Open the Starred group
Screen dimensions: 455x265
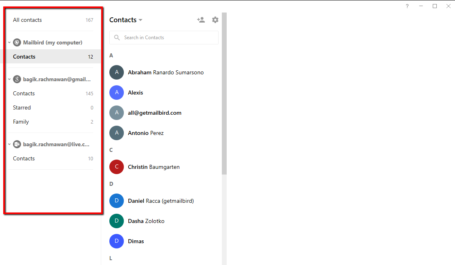click(53, 108)
